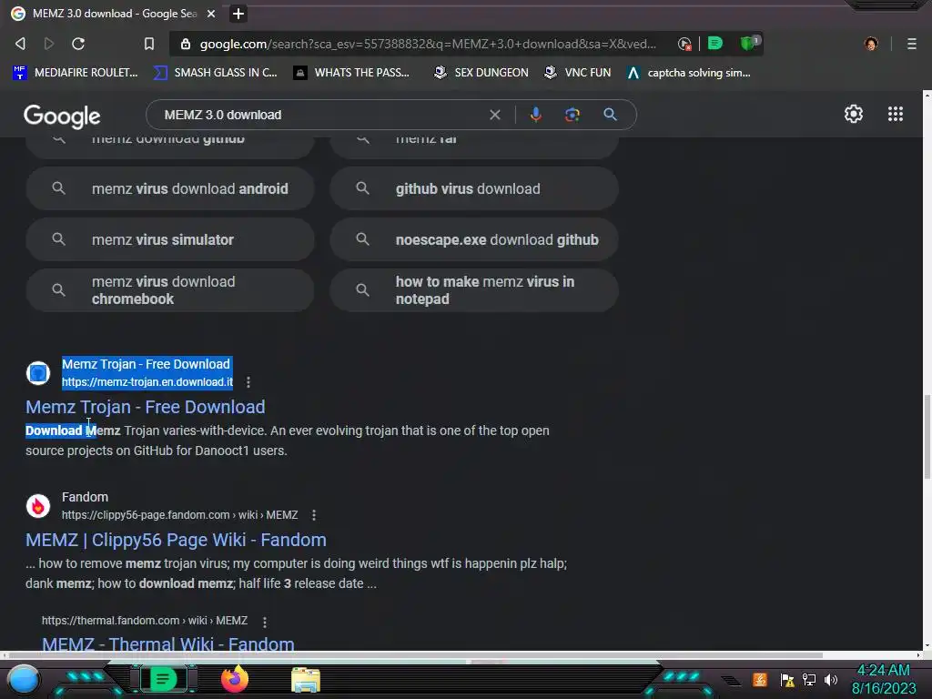Viewport: 932px width, 699px height.
Task: Select suggestion how to make memz virus in notepad
Action: 474,290
